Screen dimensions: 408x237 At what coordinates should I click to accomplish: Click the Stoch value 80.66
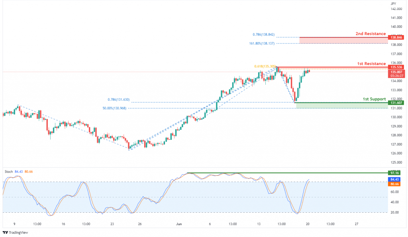(29, 172)
